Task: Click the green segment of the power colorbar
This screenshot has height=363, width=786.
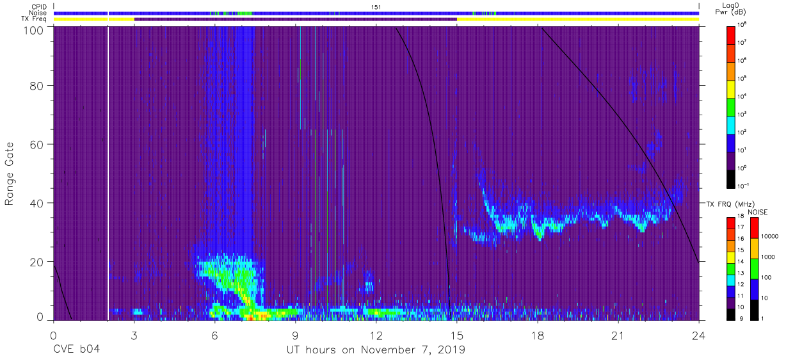Action: pyautogui.click(x=731, y=106)
